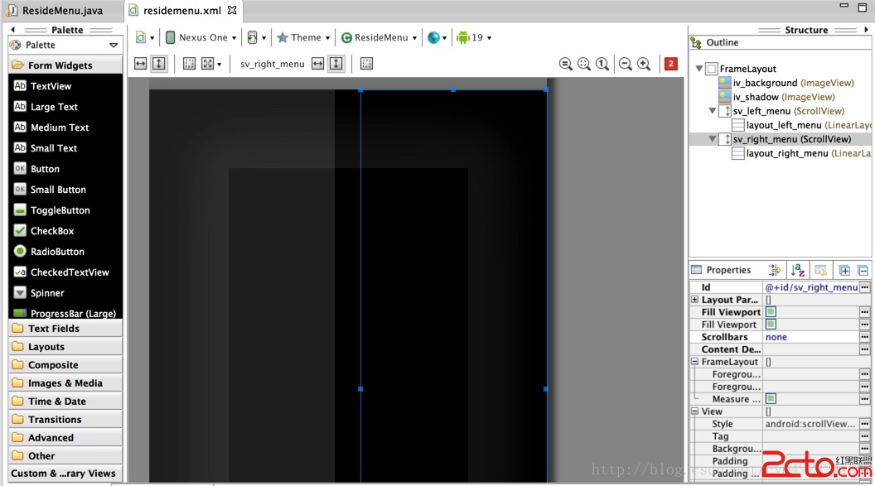Open the Text Fields palette category

[x=65, y=328]
